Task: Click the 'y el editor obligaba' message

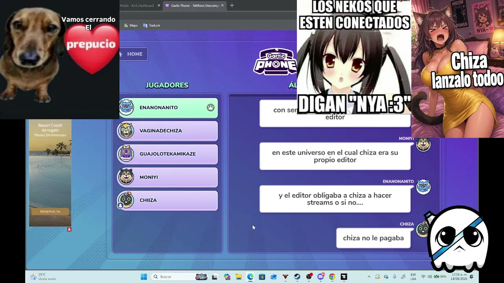Action: coord(335,199)
